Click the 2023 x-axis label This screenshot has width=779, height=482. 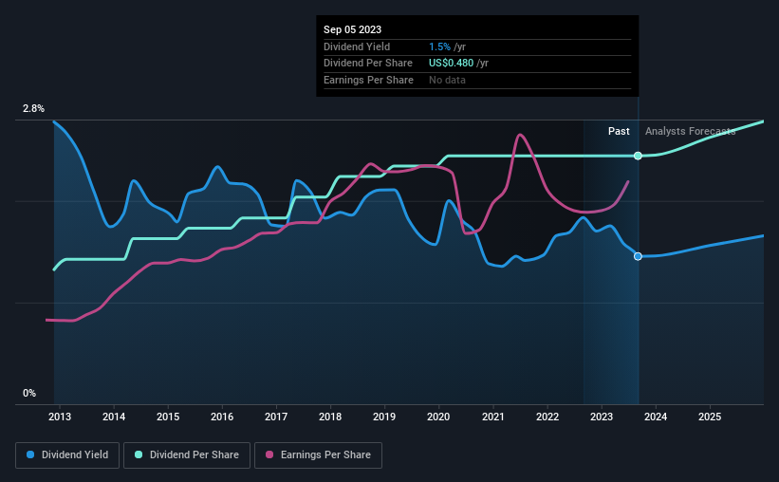[x=602, y=417]
